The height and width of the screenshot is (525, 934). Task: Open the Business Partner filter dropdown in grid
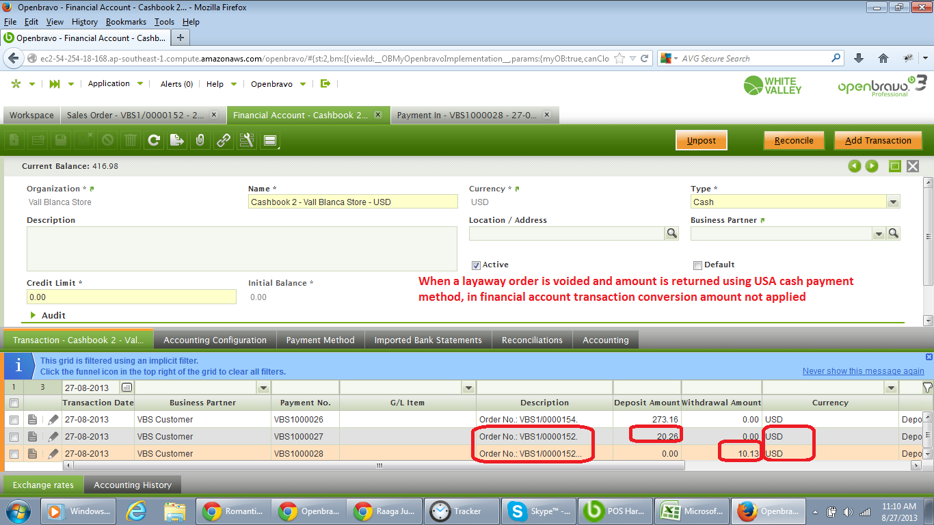pyautogui.click(x=264, y=388)
